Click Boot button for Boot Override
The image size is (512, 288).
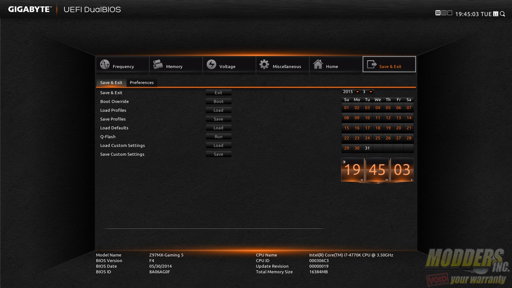(x=218, y=102)
